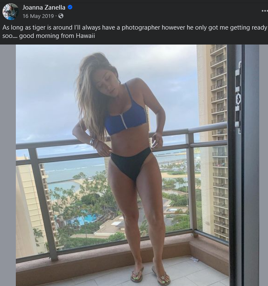268x286 pixels.
Task: Click the 'good morning from Hawaii' text
Action: click(x=57, y=36)
